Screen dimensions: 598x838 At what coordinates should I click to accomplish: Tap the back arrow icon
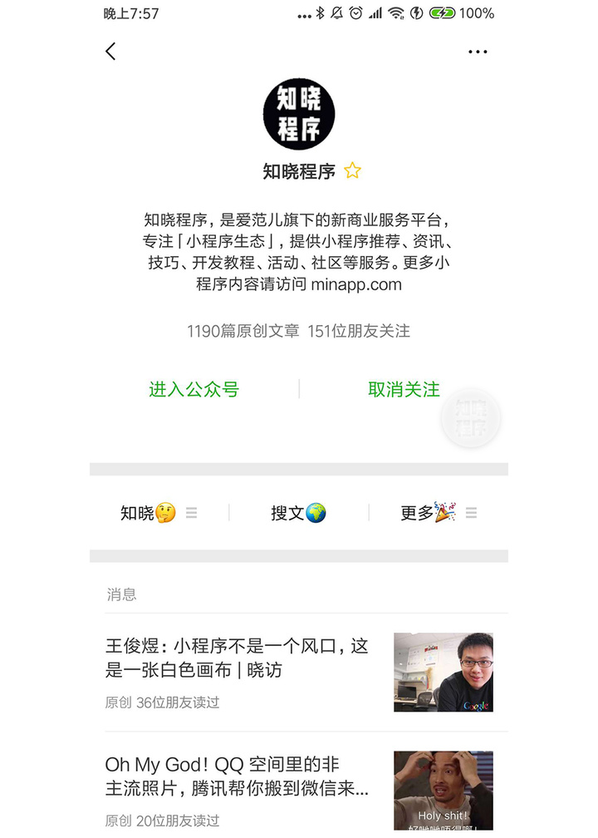[x=110, y=52]
